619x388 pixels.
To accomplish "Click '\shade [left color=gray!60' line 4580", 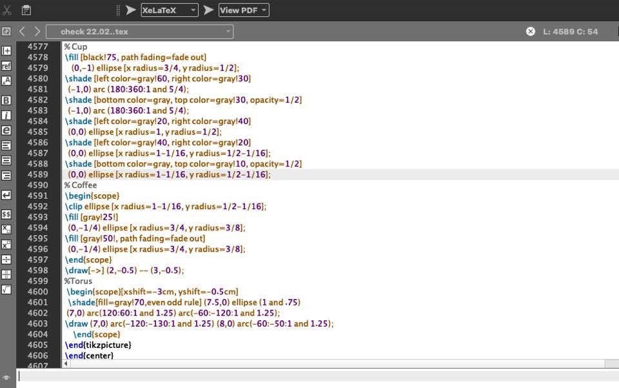I will (157, 79).
